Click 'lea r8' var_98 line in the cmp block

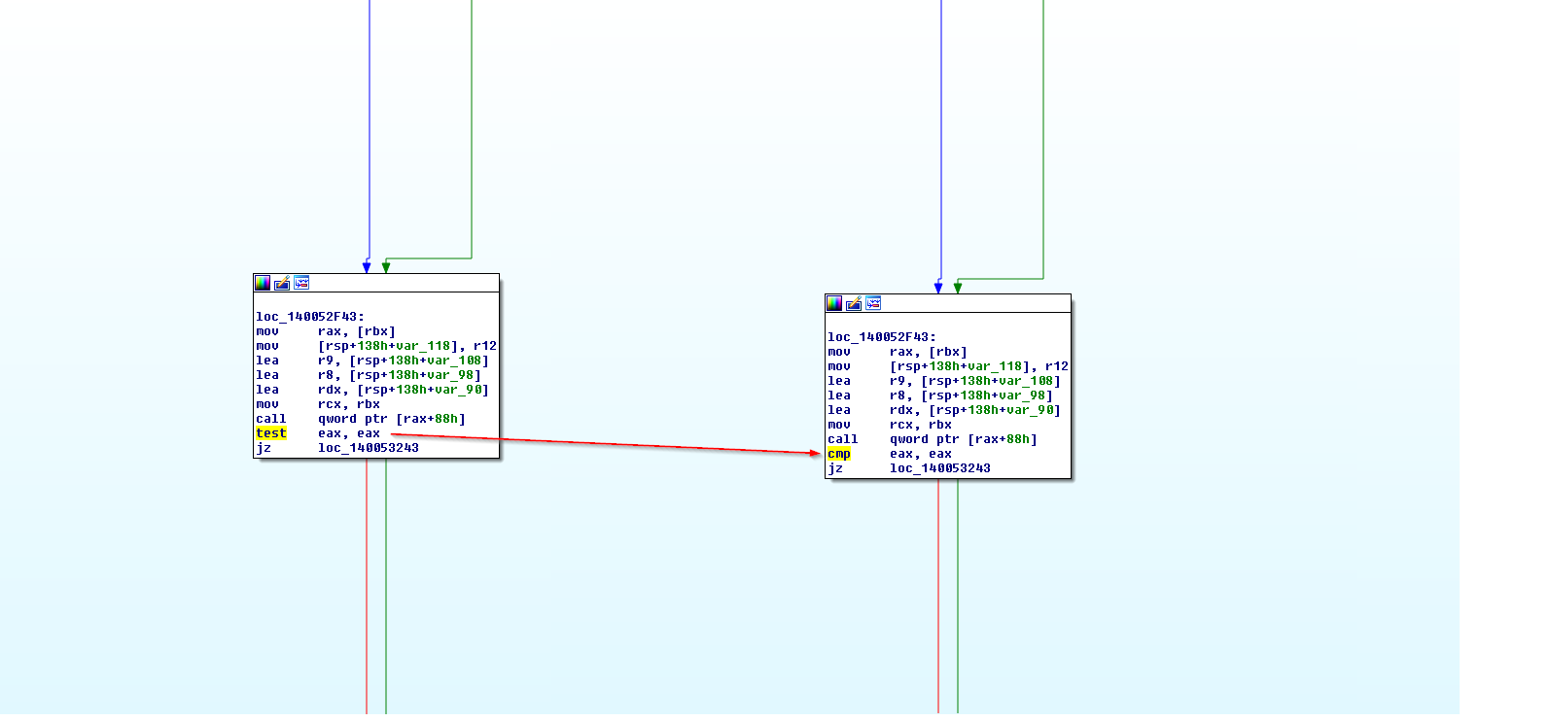click(940, 395)
